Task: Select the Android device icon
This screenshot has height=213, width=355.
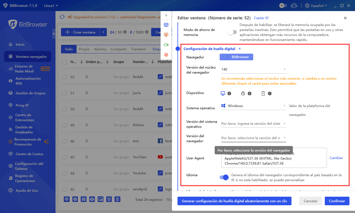Action: [243, 93]
